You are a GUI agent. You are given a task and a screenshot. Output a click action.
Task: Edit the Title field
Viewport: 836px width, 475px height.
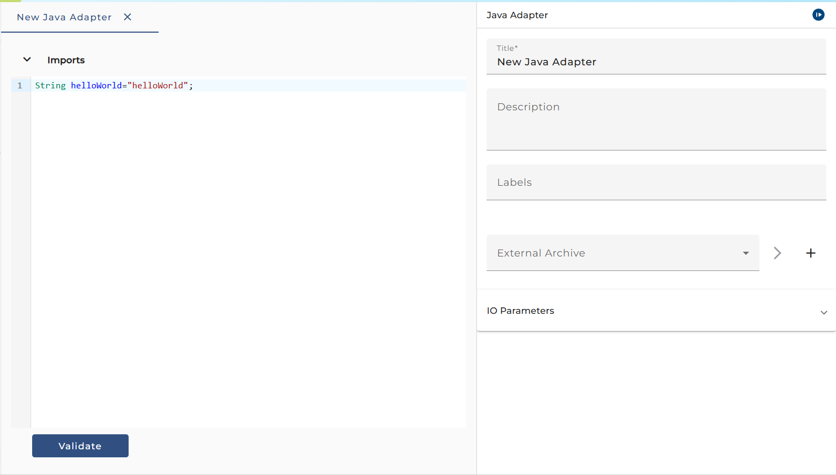tap(656, 56)
